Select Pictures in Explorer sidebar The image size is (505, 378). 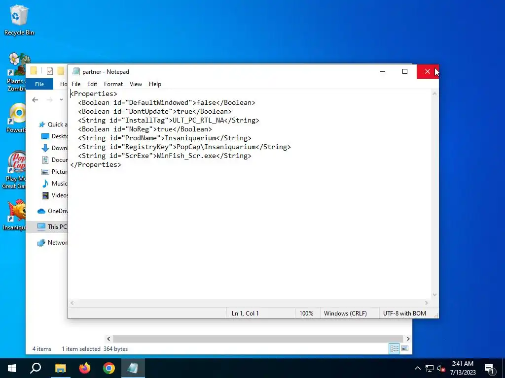click(55, 172)
